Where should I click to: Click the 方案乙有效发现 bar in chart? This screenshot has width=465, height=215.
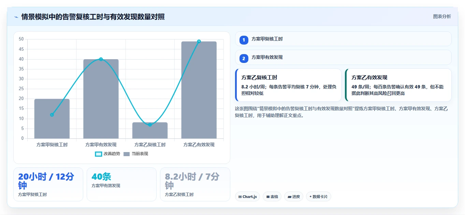tap(199, 90)
